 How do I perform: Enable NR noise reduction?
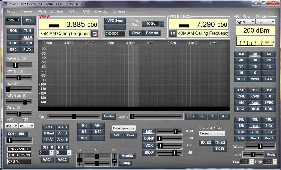84,125
